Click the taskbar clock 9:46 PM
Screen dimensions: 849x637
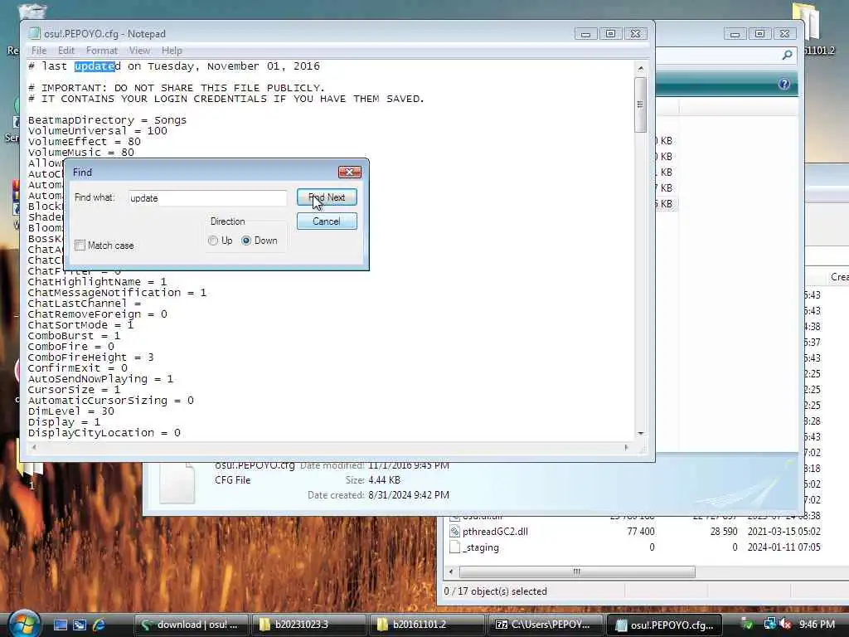(817, 625)
